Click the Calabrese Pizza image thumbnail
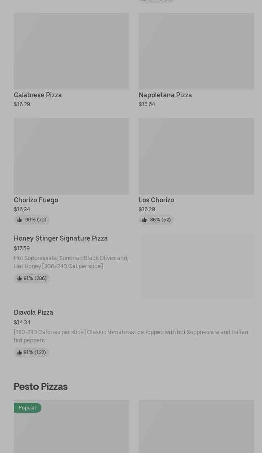The image size is (262, 453). (x=71, y=51)
